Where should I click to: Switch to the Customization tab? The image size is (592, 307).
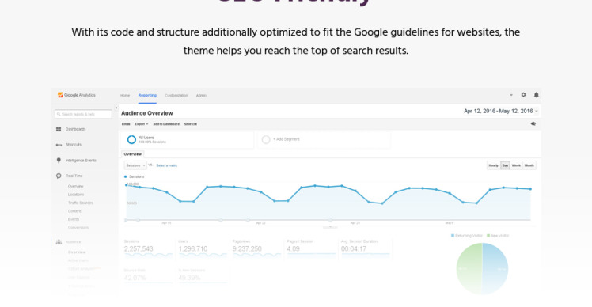click(x=176, y=96)
